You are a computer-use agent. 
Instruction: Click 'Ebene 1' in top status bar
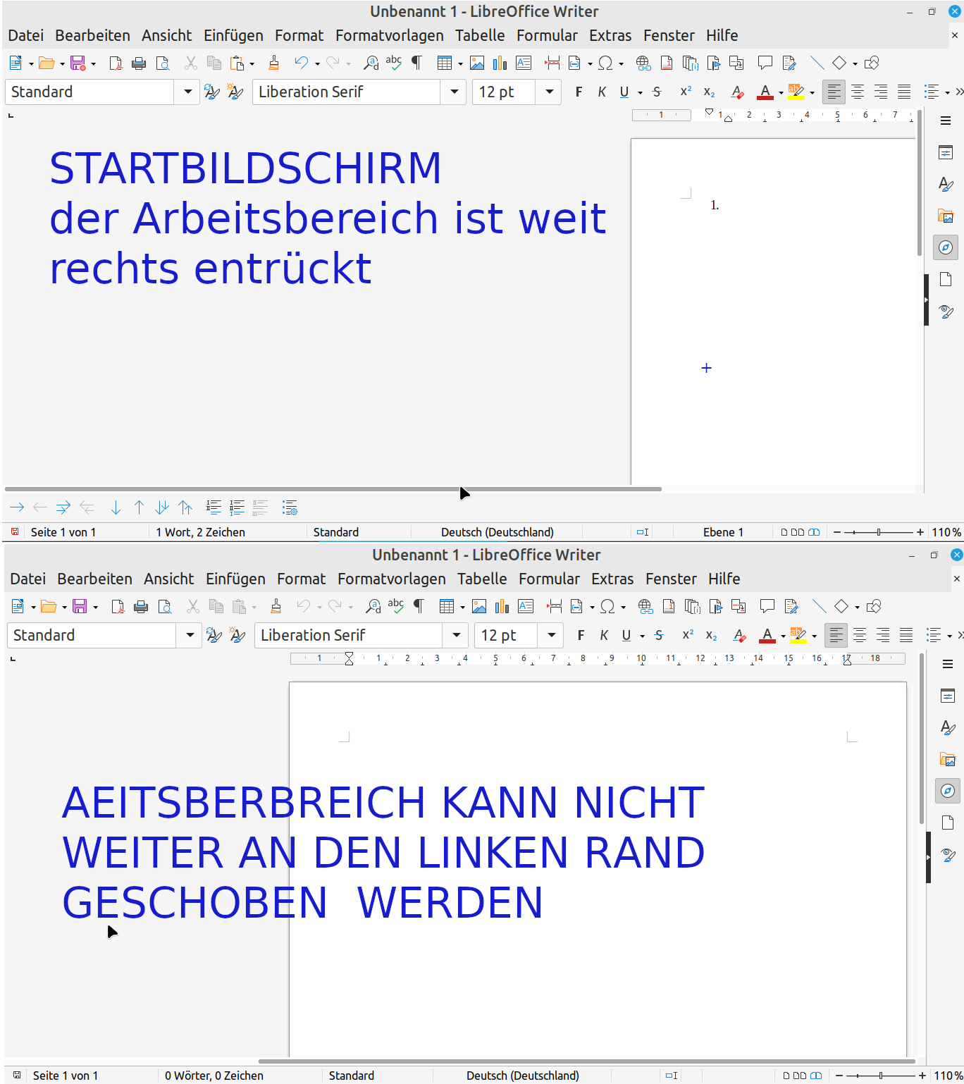pyautogui.click(x=723, y=532)
